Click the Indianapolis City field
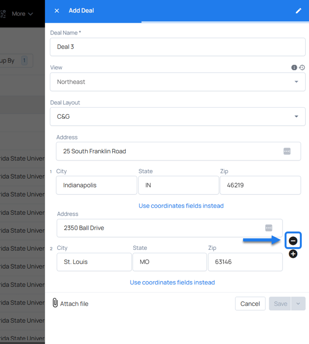 [96, 185]
